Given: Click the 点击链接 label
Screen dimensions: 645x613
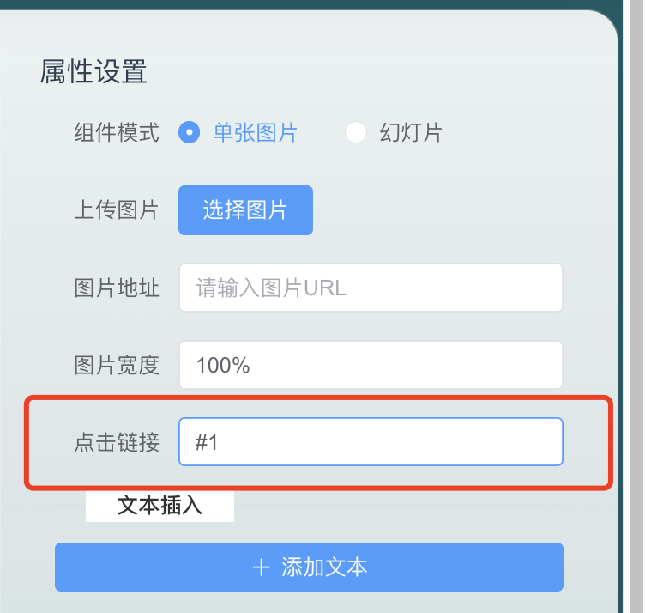Looking at the screenshot, I should pyautogui.click(x=117, y=442).
